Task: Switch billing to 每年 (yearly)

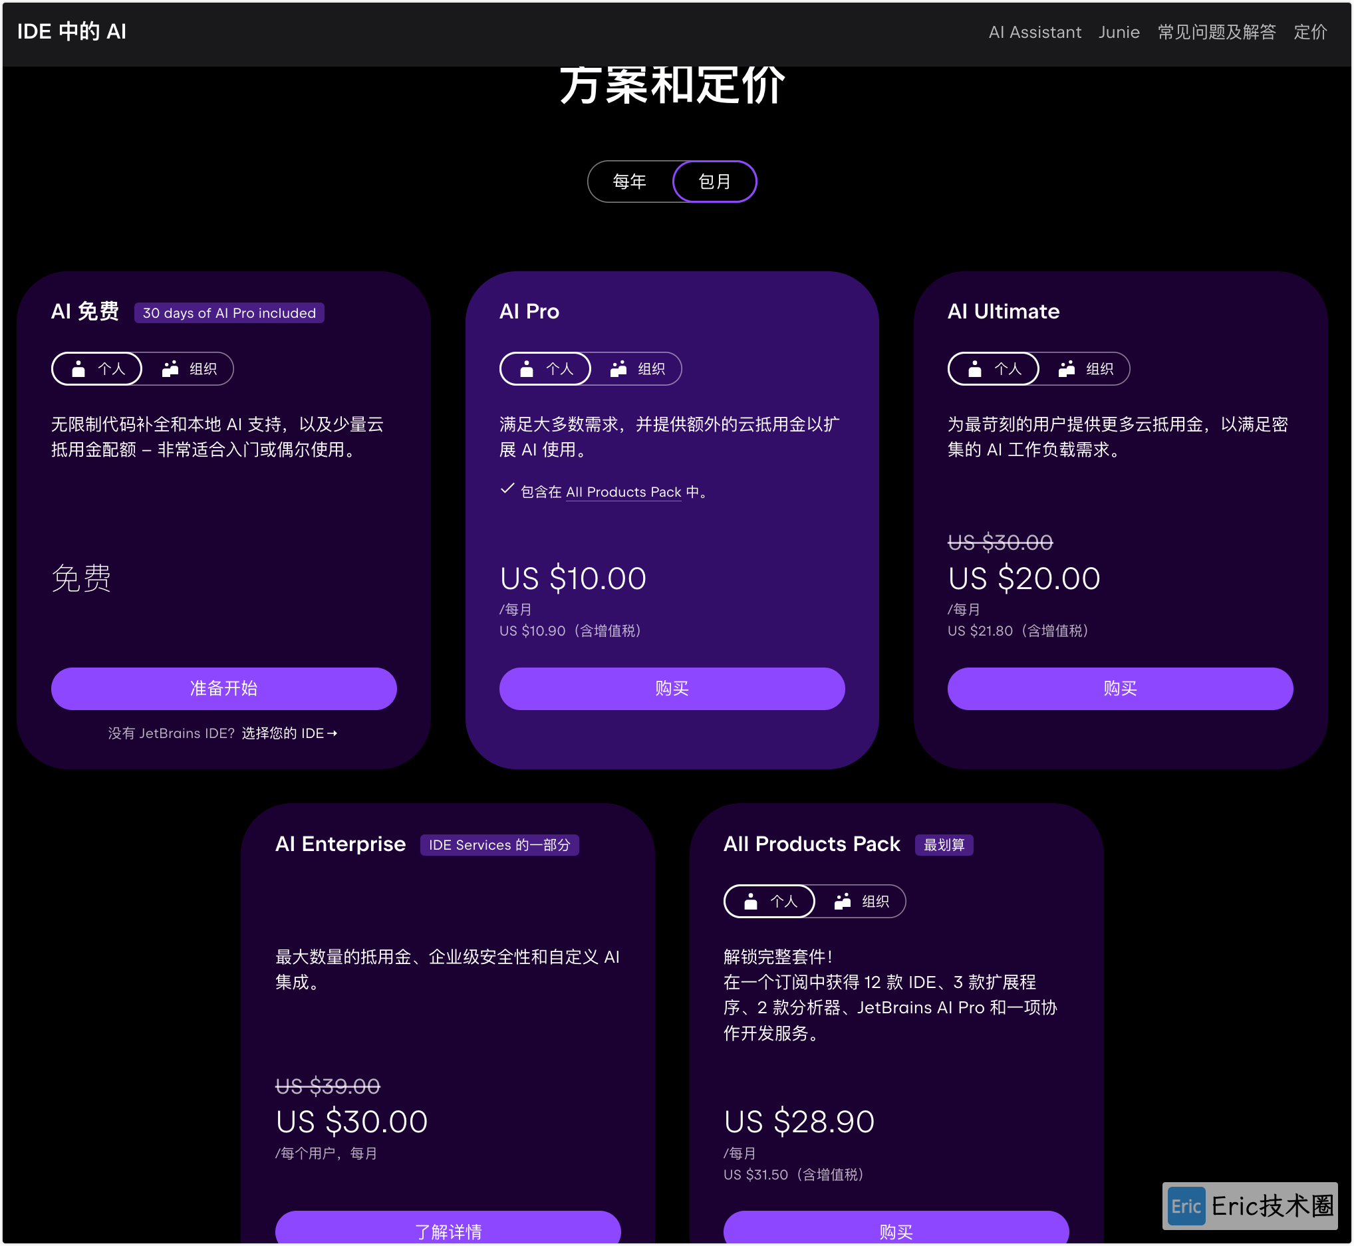Action: pos(630,182)
